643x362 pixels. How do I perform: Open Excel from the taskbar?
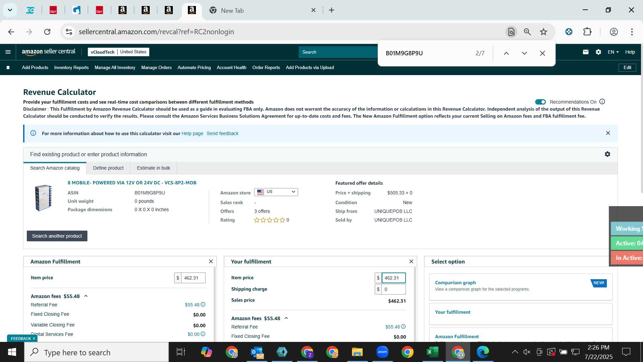pos(432,352)
